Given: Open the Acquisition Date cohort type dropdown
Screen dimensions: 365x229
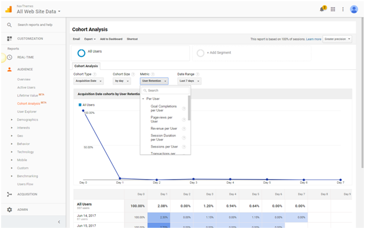Looking at the screenshot, I should point(88,81).
